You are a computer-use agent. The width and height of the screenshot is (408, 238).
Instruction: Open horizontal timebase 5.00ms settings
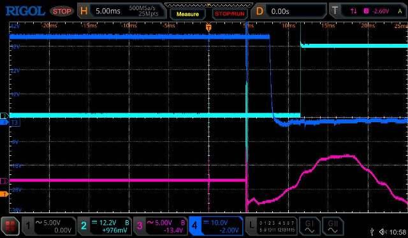coord(121,11)
